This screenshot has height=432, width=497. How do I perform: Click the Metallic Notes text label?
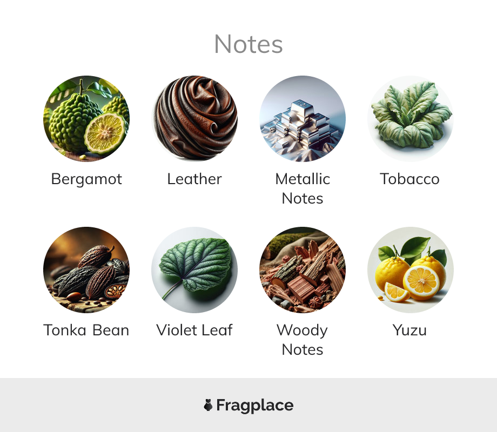pos(303,188)
